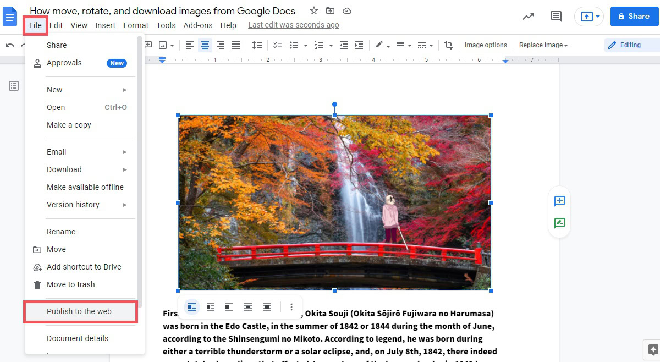Set image to Wrap text
660x362 pixels.
coord(211,307)
